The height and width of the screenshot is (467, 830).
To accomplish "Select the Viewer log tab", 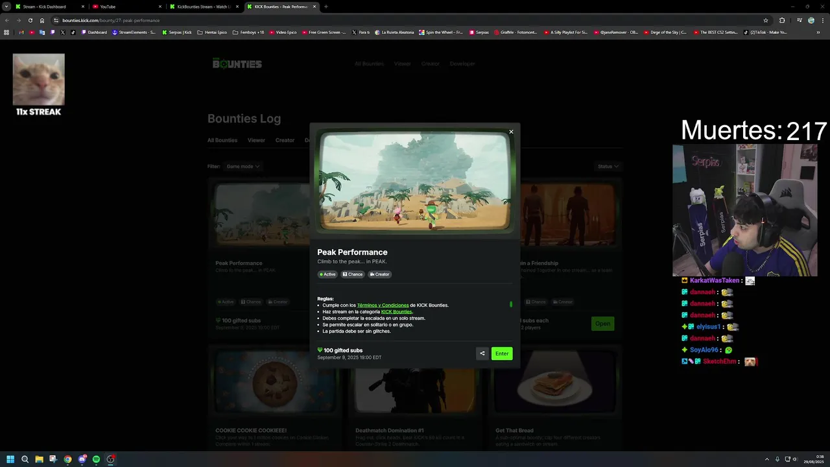I will click(x=256, y=140).
